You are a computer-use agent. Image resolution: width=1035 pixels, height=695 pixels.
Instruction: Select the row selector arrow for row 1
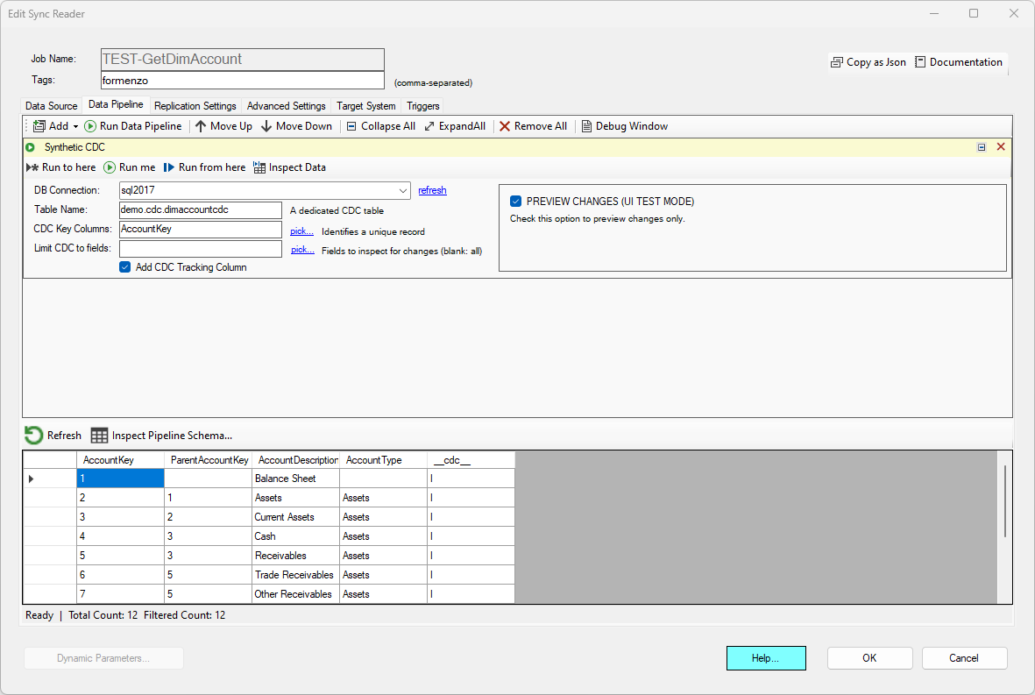(x=31, y=479)
